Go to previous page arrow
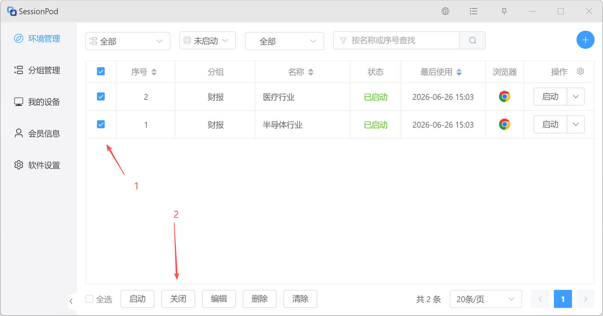 tap(540, 299)
